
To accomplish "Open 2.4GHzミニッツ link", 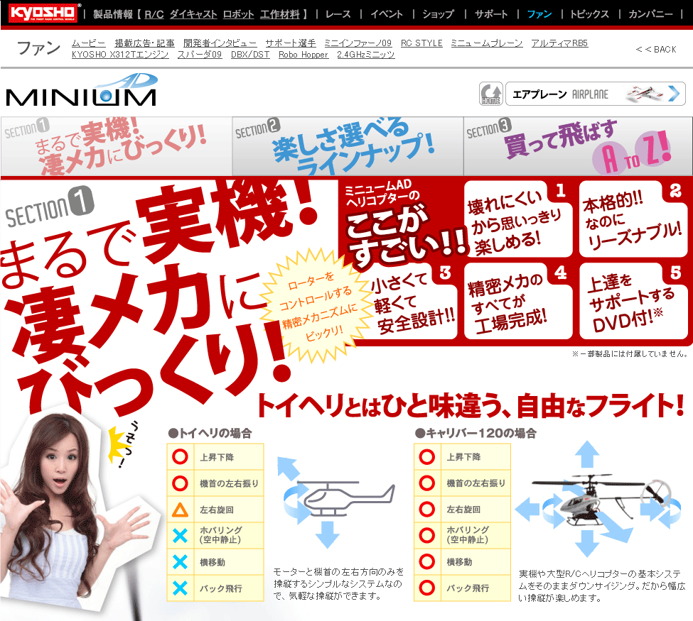I will [366, 55].
